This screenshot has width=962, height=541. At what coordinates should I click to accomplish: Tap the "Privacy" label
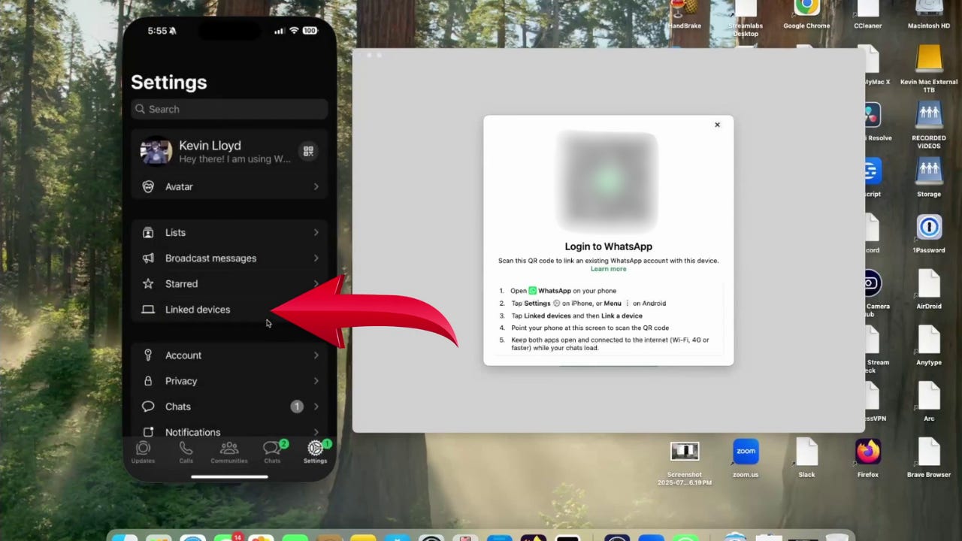[181, 381]
